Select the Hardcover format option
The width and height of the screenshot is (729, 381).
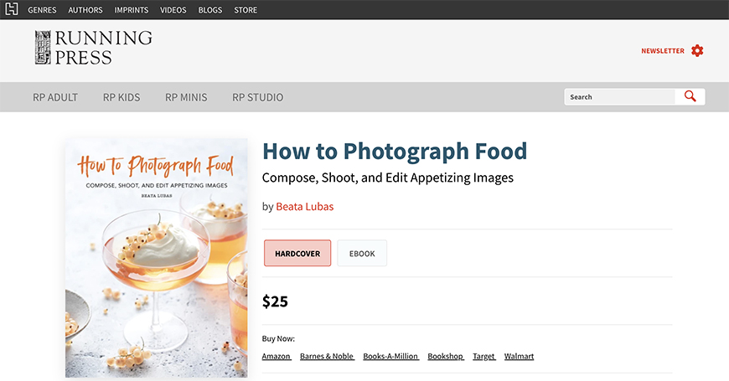click(297, 253)
